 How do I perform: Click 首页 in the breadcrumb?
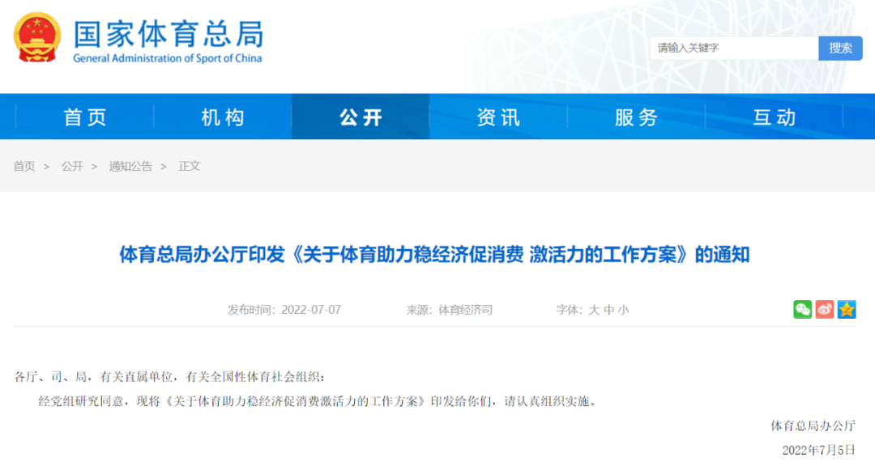(24, 166)
